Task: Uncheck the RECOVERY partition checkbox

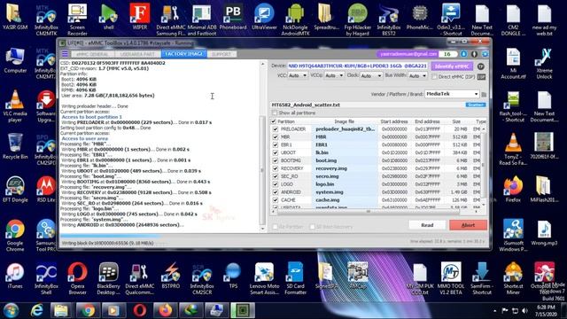Action: pos(276,168)
